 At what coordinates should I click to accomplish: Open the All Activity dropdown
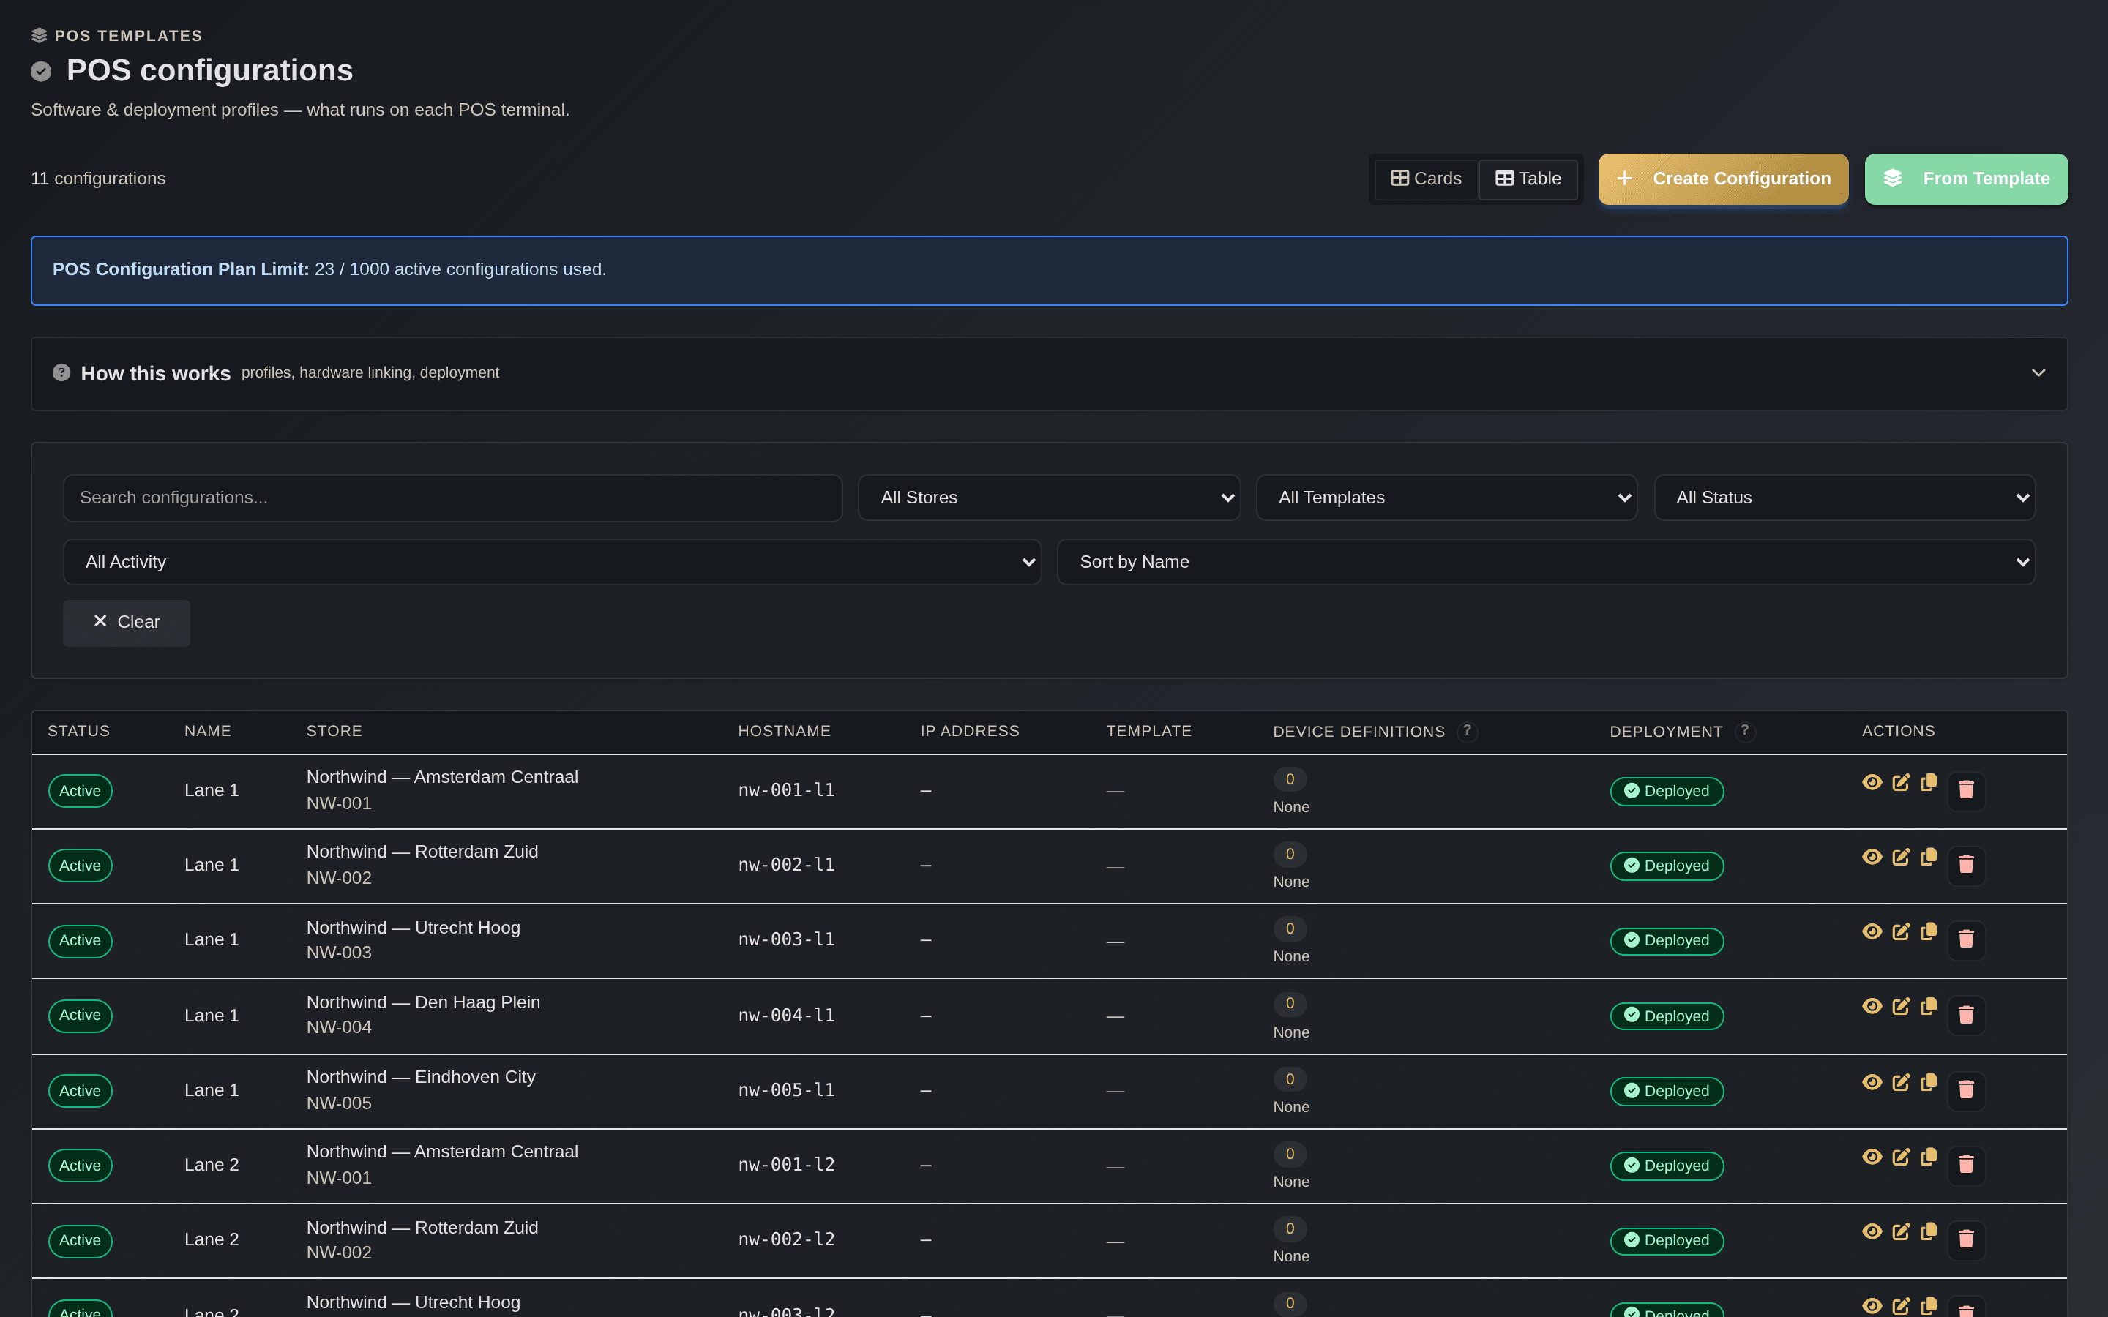tap(553, 562)
